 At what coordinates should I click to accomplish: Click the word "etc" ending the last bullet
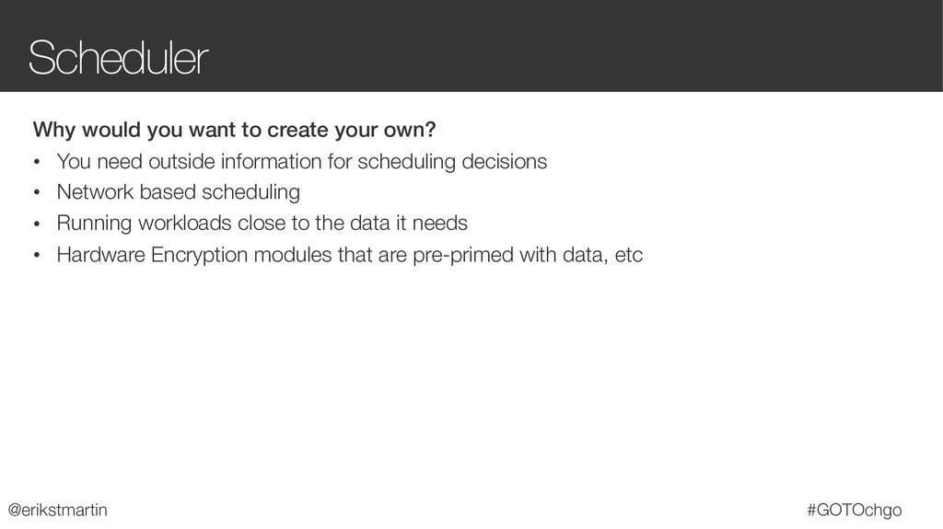click(x=628, y=255)
